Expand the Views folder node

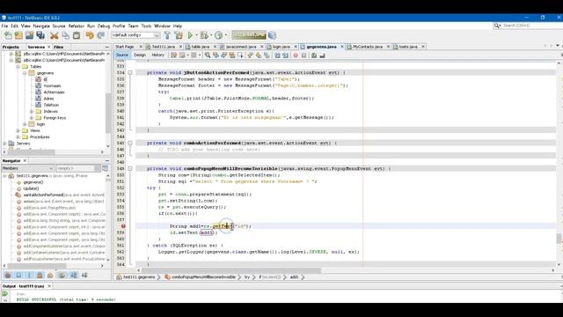[x=18, y=130]
